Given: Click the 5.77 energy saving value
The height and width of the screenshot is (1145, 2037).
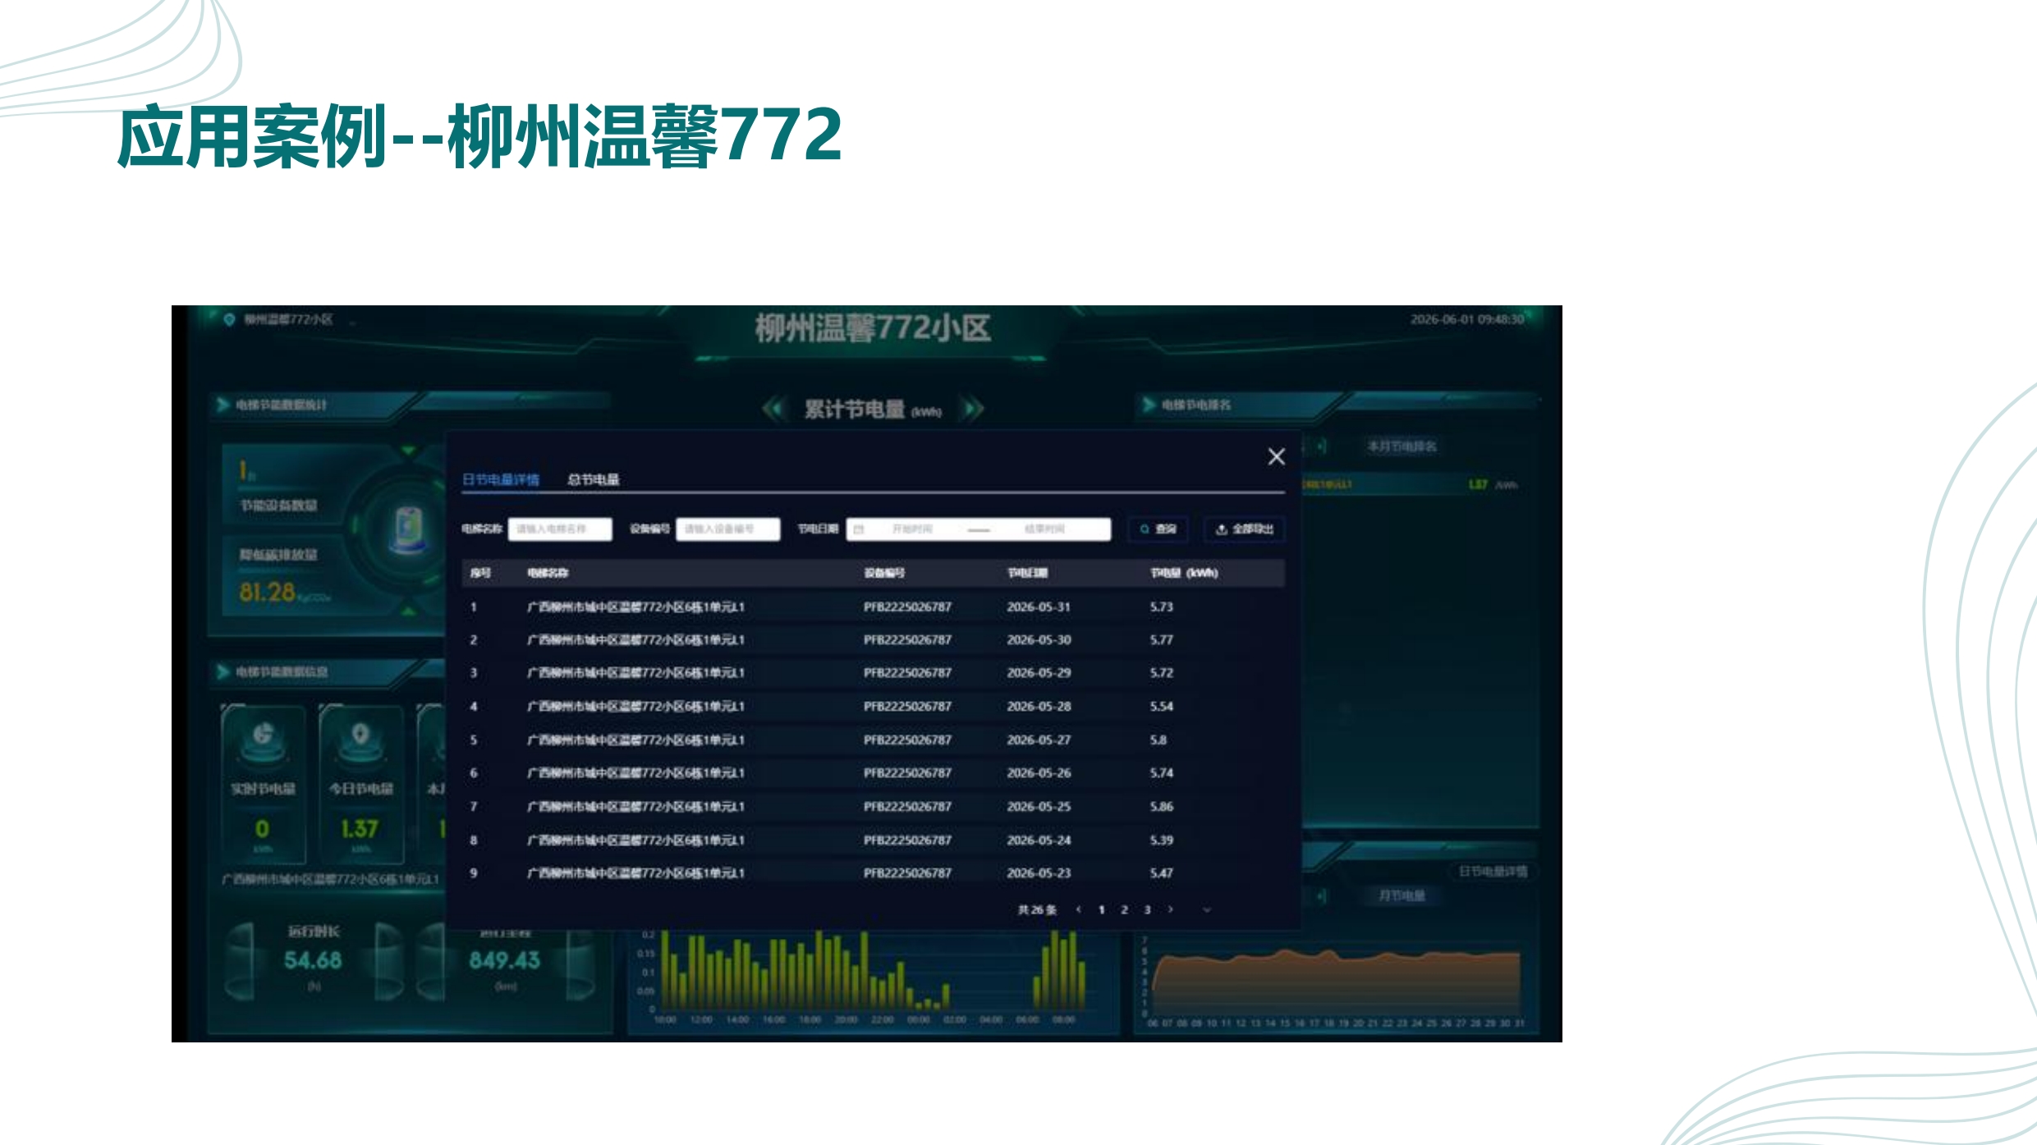Looking at the screenshot, I should (1161, 639).
